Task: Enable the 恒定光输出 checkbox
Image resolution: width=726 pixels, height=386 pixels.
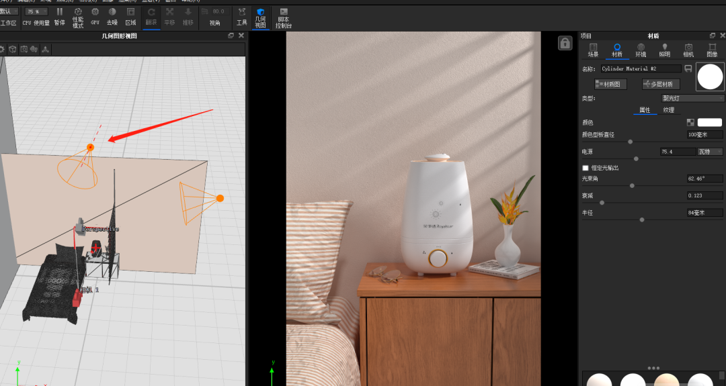Action: [x=586, y=168]
